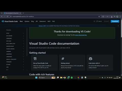Click the browser address bar URL
Viewport: 122px width, 91px height.
[23, 17]
